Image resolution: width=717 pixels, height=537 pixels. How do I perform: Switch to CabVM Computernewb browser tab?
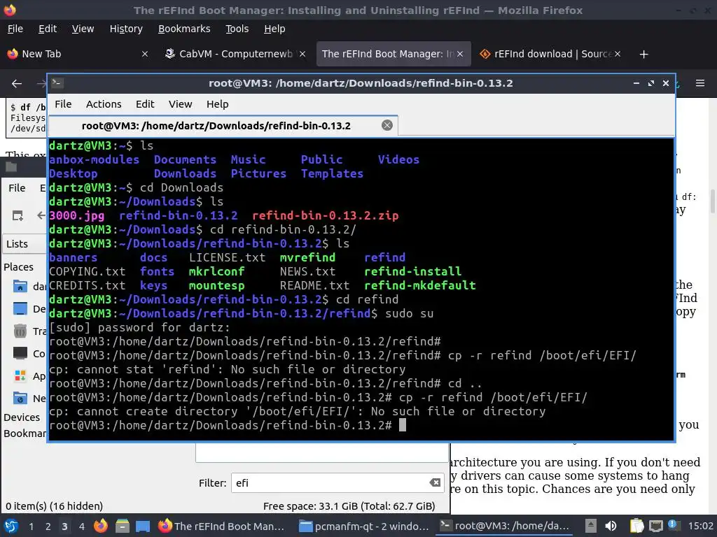click(x=235, y=54)
